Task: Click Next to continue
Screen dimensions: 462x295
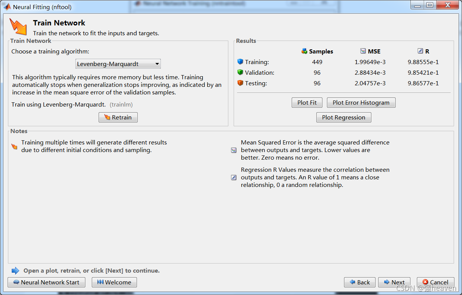Action: [394, 282]
